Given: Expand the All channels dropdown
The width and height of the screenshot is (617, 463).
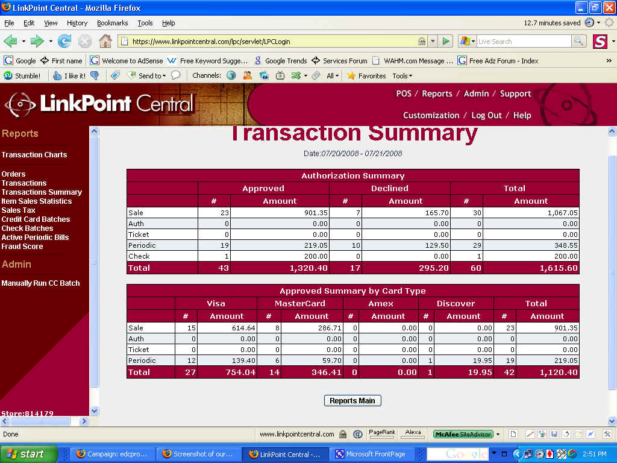Looking at the screenshot, I should 333,75.
